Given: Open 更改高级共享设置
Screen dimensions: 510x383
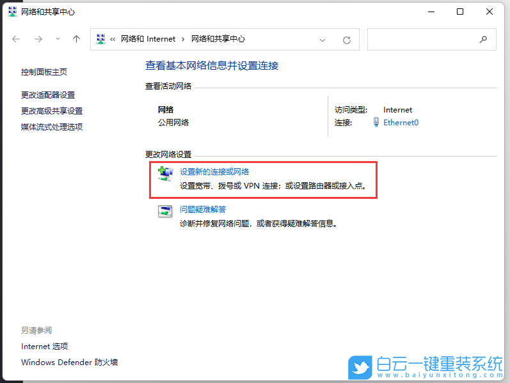Looking at the screenshot, I should pyautogui.click(x=52, y=111).
